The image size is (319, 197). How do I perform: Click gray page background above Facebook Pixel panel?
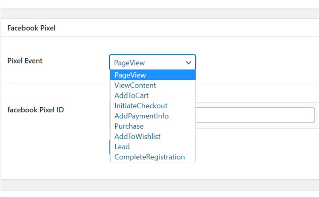pyautogui.click(x=161, y=13)
